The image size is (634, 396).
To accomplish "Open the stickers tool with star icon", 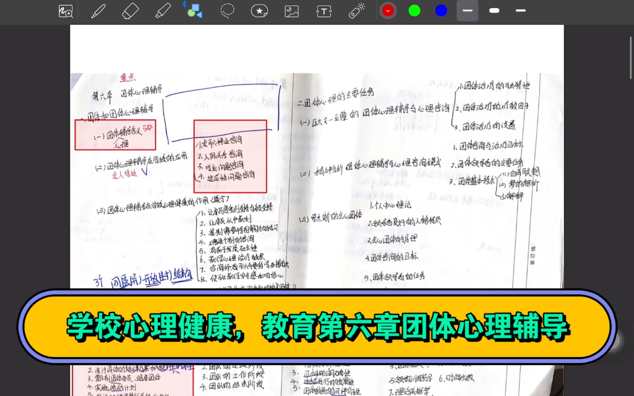I will pos(259,11).
